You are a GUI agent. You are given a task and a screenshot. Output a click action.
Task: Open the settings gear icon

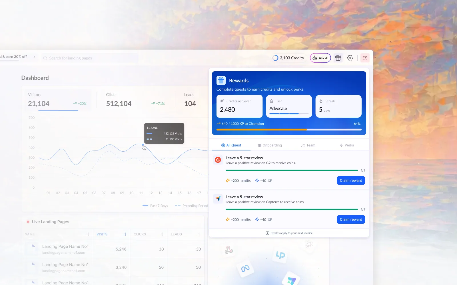point(350,58)
